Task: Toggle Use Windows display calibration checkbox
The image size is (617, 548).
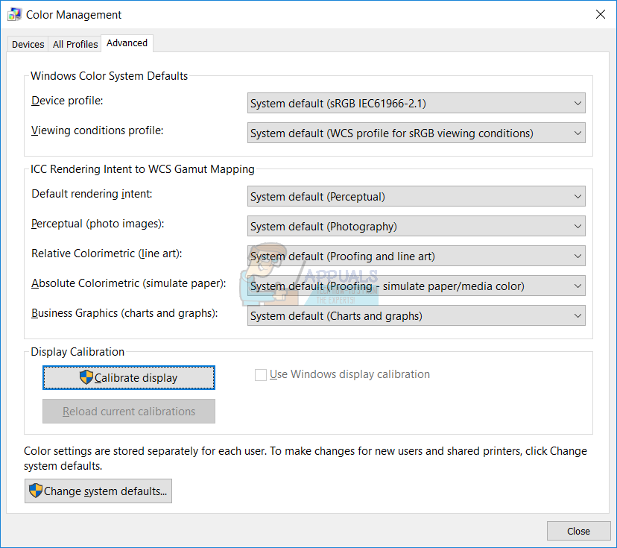Action: pos(261,375)
